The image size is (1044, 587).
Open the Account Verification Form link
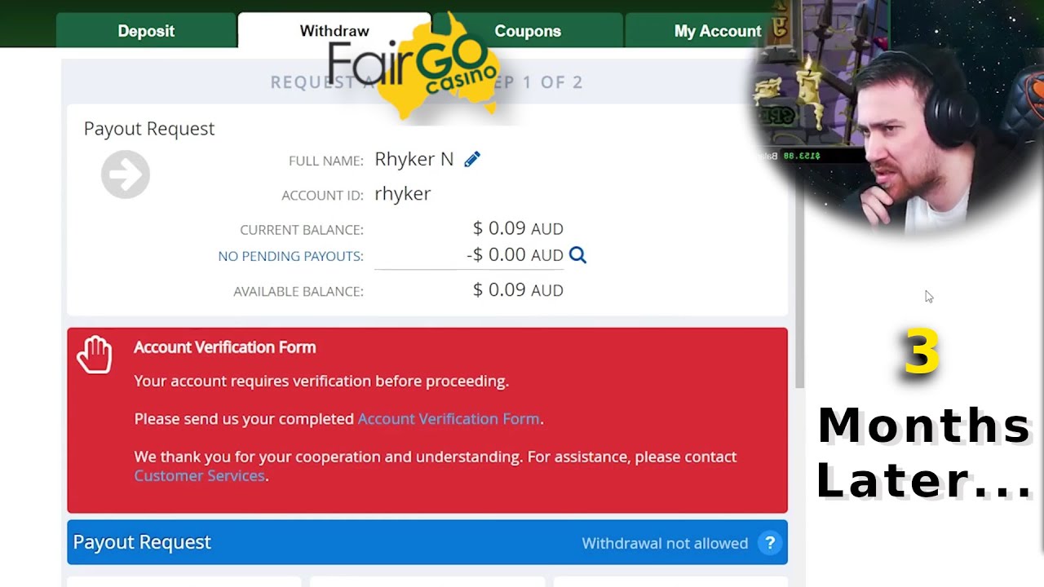[449, 418]
